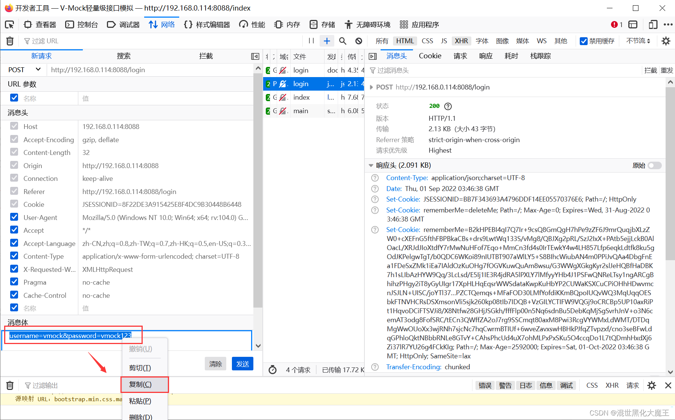This screenshot has height=420, width=675.
Task: Click the red error count indicator
Action: click(x=617, y=25)
